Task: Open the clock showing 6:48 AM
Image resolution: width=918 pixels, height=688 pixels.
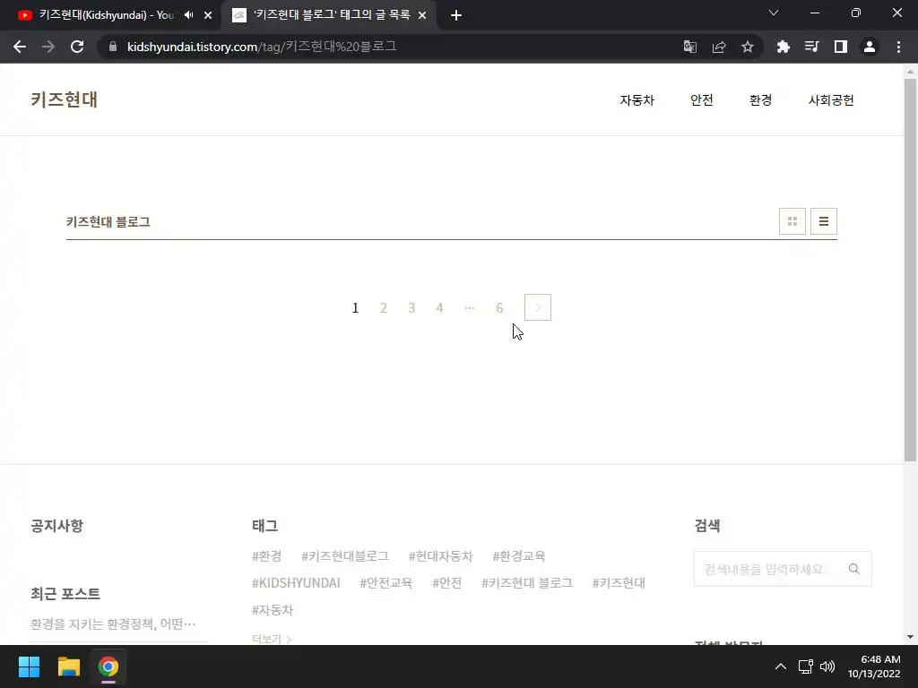Action: coord(874,666)
